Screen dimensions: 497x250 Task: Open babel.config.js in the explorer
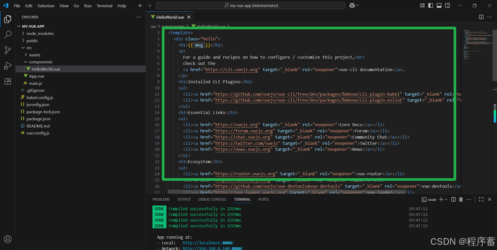pyautogui.click(x=40, y=97)
